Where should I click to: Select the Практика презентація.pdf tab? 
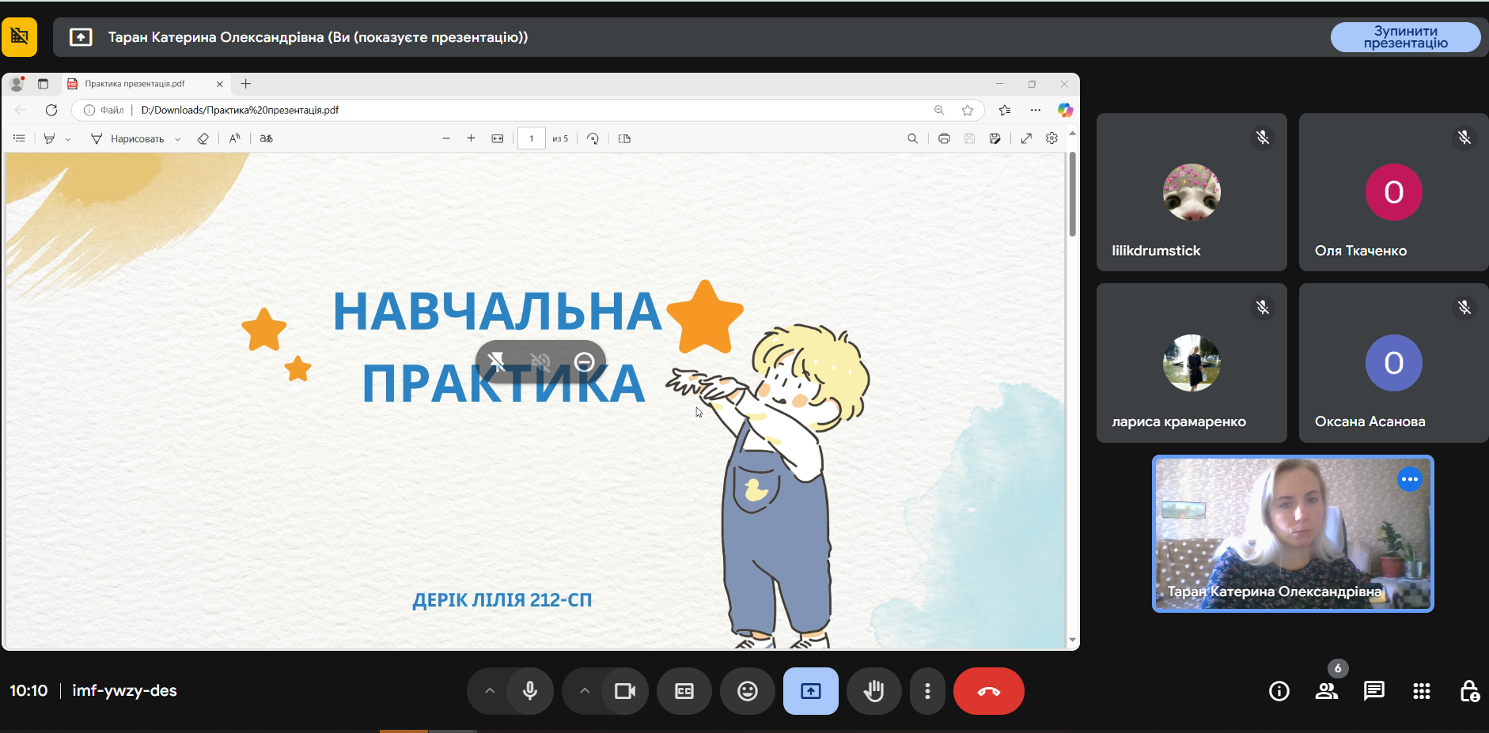[x=135, y=84]
